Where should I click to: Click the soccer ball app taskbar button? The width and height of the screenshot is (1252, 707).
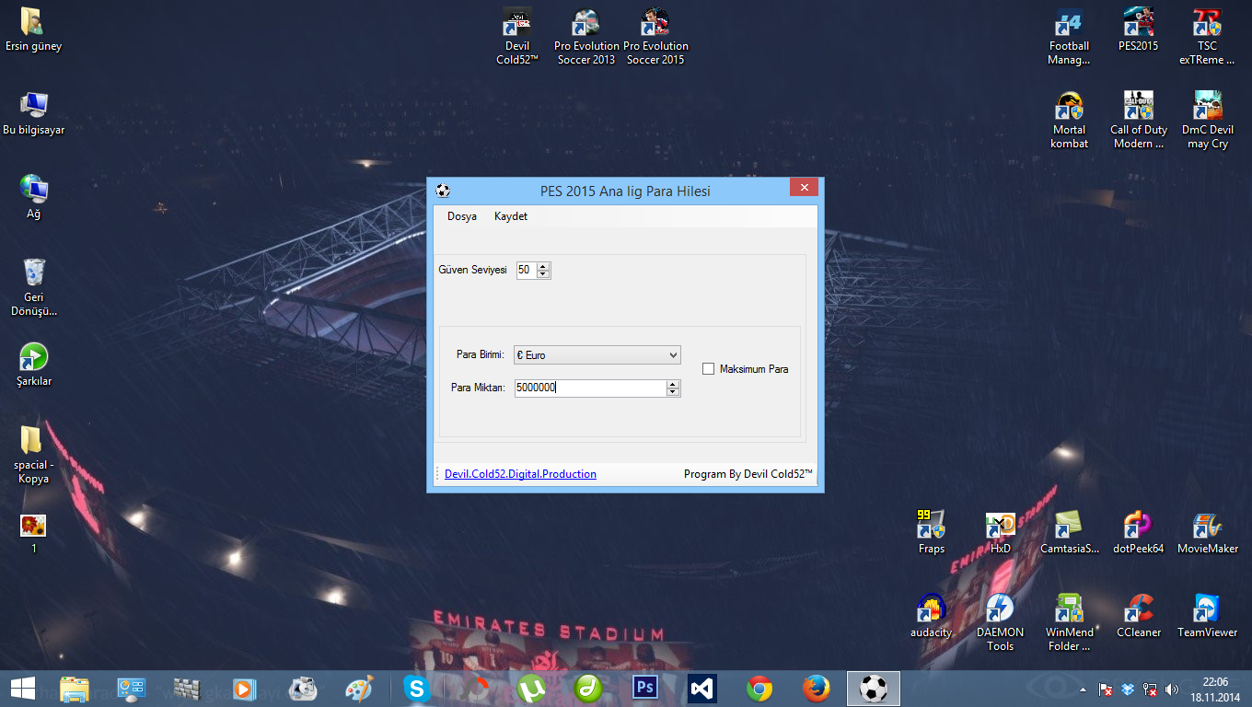(874, 689)
